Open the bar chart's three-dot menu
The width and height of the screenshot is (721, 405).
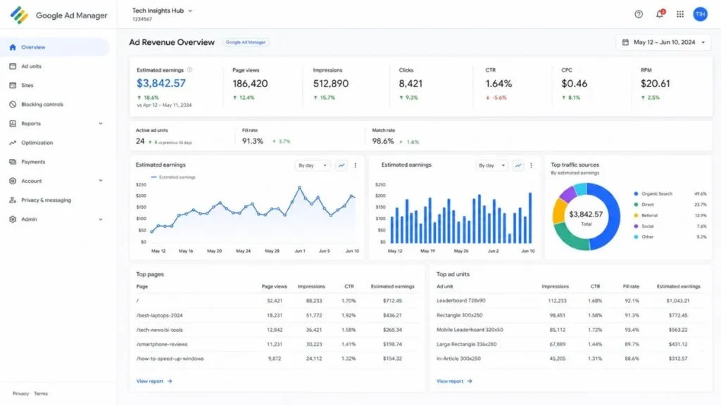click(531, 165)
